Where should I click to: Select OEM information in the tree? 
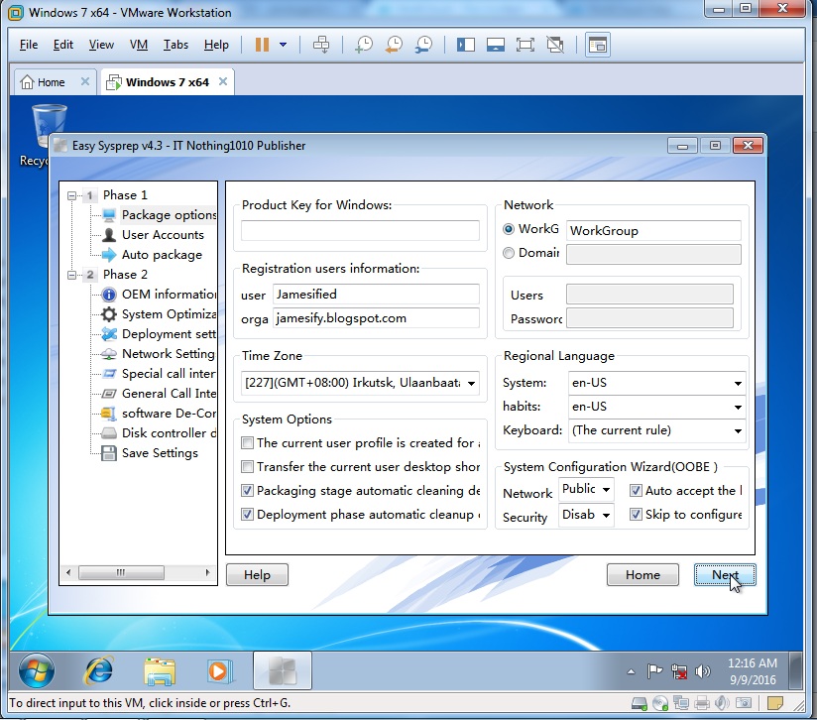pos(169,295)
